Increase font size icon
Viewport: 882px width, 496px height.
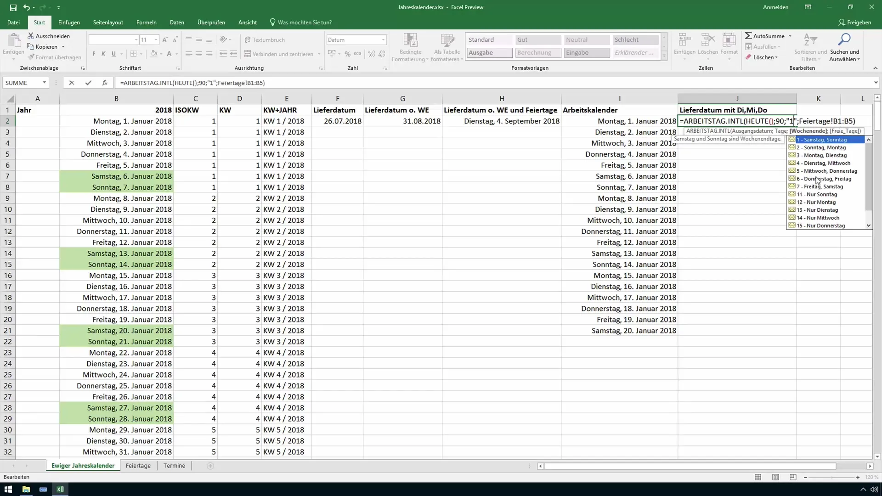(165, 40)
